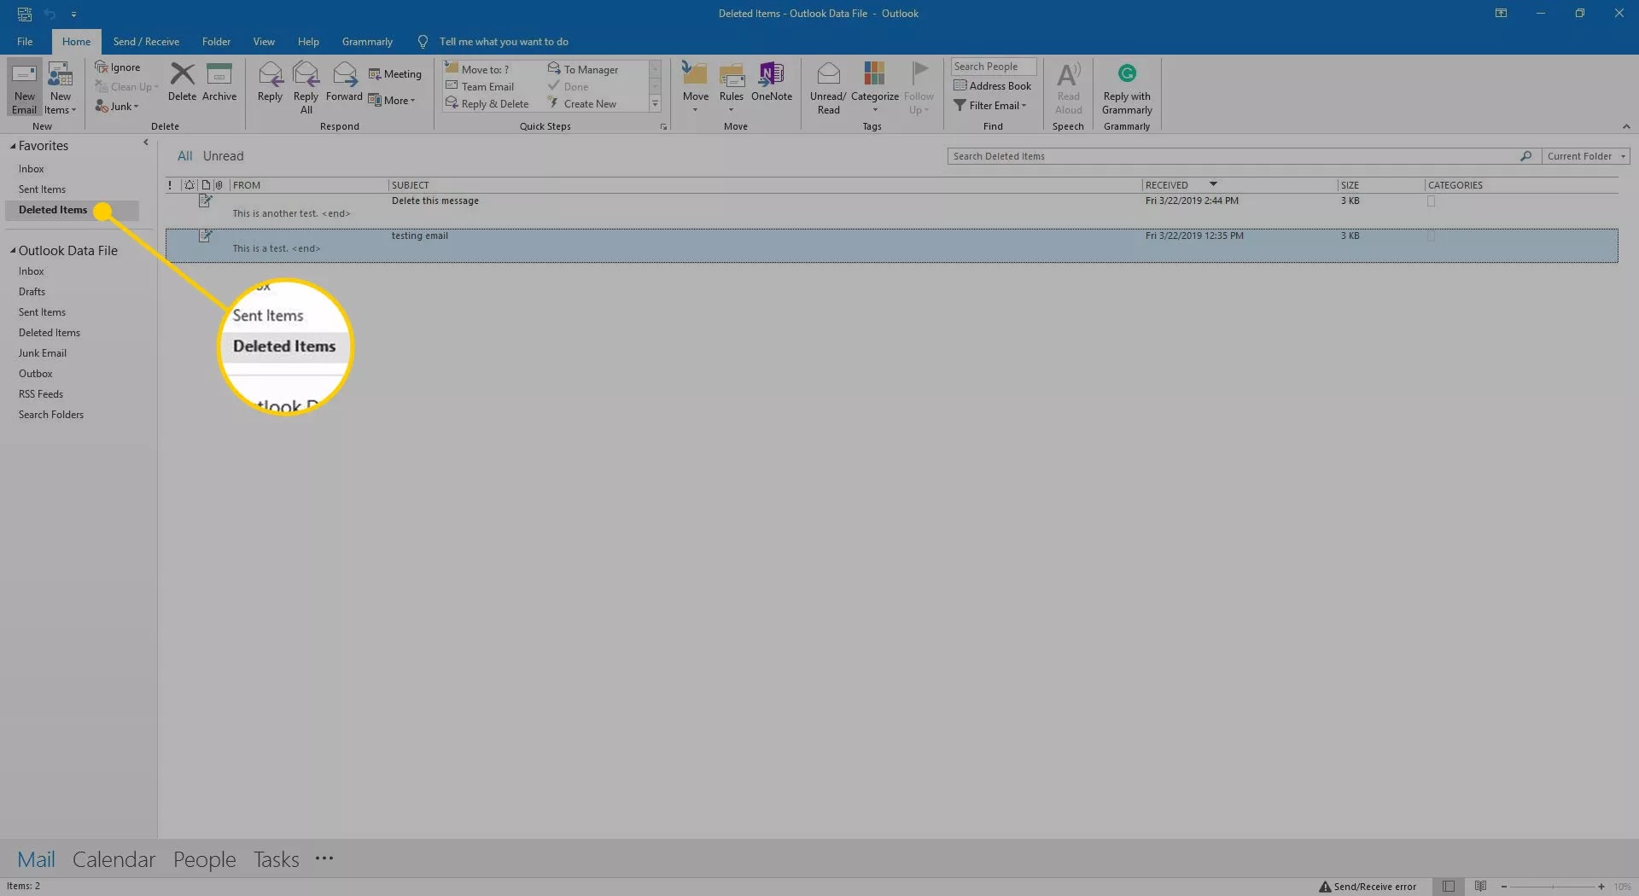Open the Current Folder scope dropdown
Screen dimensions: 1639x896
[1586, 156]
